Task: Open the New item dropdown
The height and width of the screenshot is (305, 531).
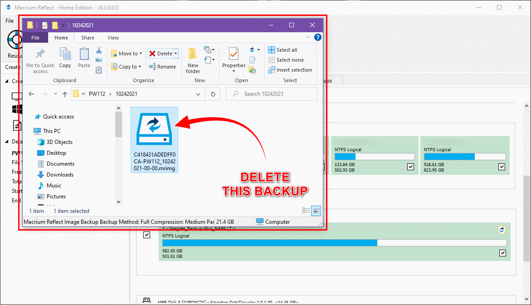Action: 209,50
